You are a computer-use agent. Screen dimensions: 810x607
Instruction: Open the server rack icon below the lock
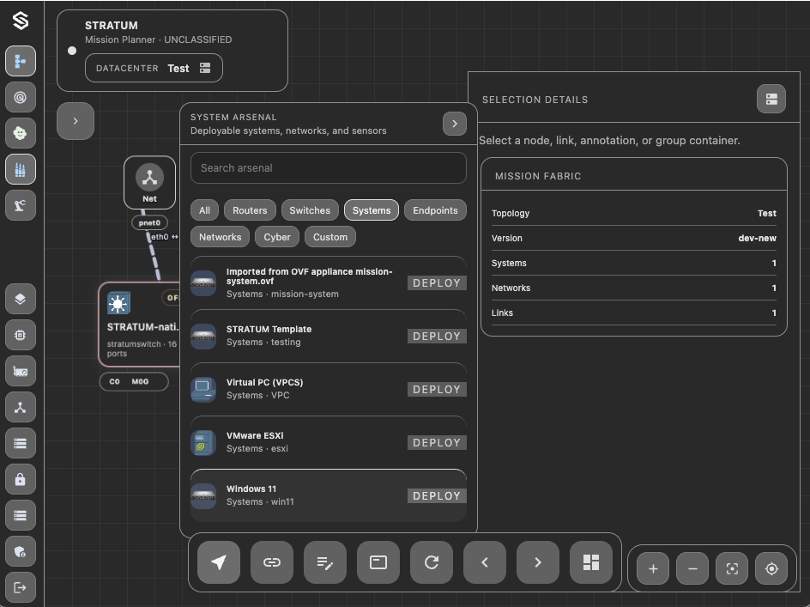[20, 515]
